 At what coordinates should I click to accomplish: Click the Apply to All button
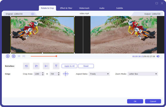tap(69, 66)
